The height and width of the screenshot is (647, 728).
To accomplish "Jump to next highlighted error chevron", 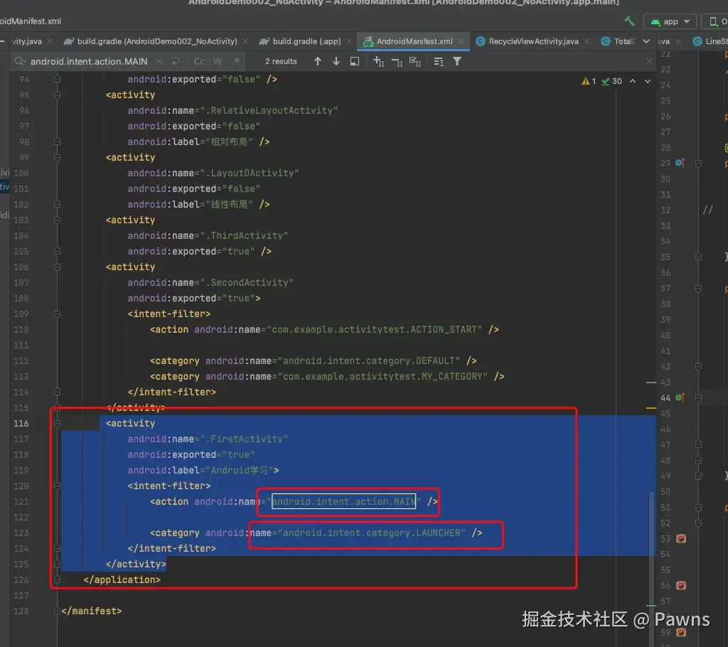I will tap(648, 81).
